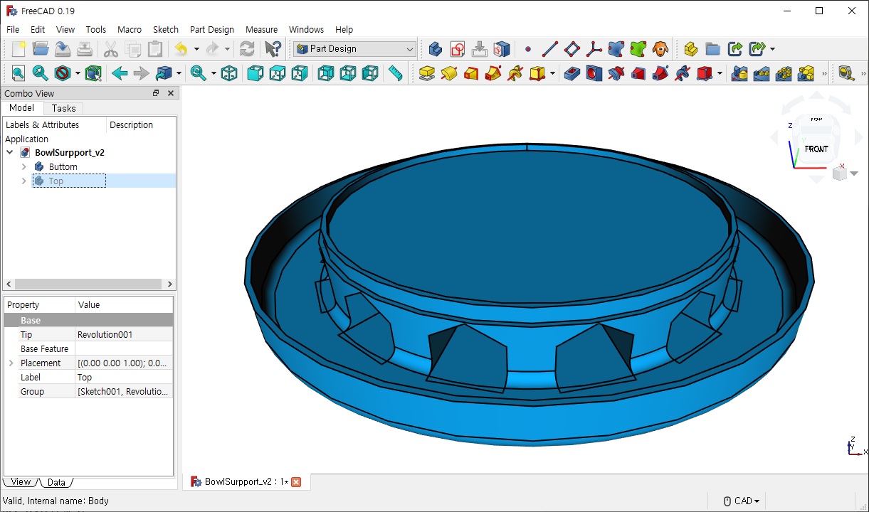Click the Revolution tool icon

coord(448,73)
